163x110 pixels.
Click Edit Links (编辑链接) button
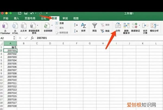[62, 33]
